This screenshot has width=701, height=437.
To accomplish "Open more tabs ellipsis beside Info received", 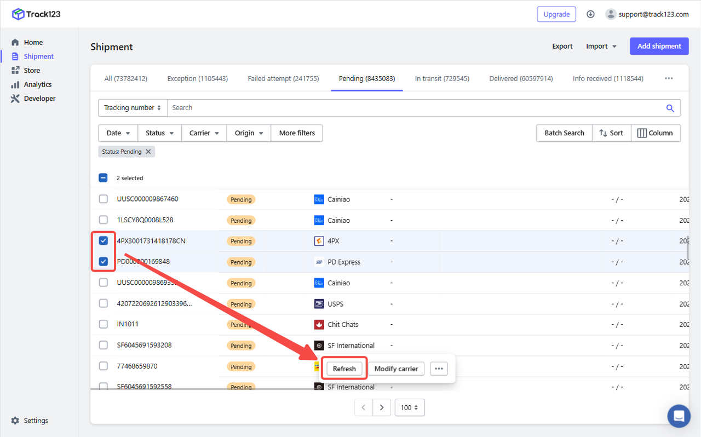I will pos(669,78).
